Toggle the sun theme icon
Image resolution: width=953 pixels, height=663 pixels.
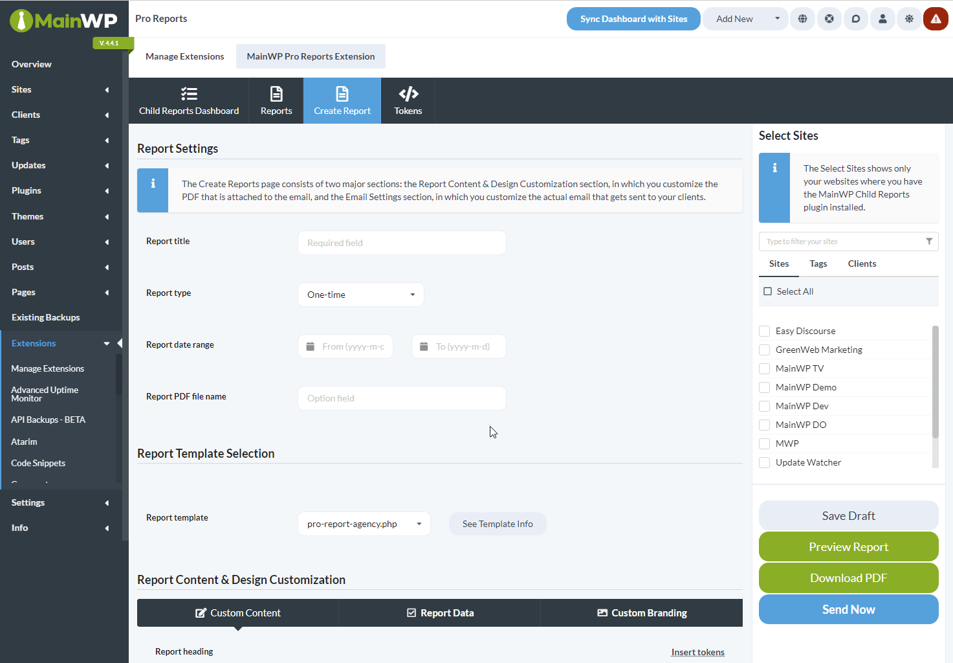[909, 19]
